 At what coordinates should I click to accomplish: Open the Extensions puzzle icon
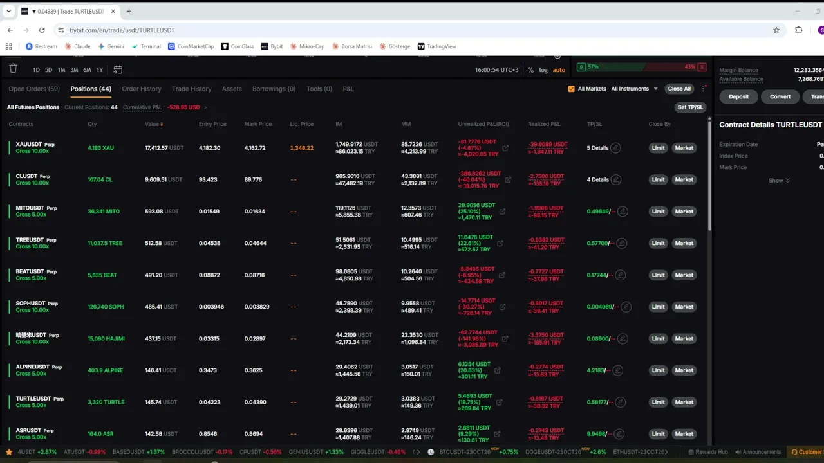[799, 30]
